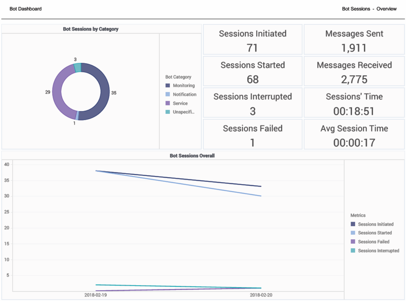Select the Unspecified donut segment labeled 3
406x301 pixels.
78,67
